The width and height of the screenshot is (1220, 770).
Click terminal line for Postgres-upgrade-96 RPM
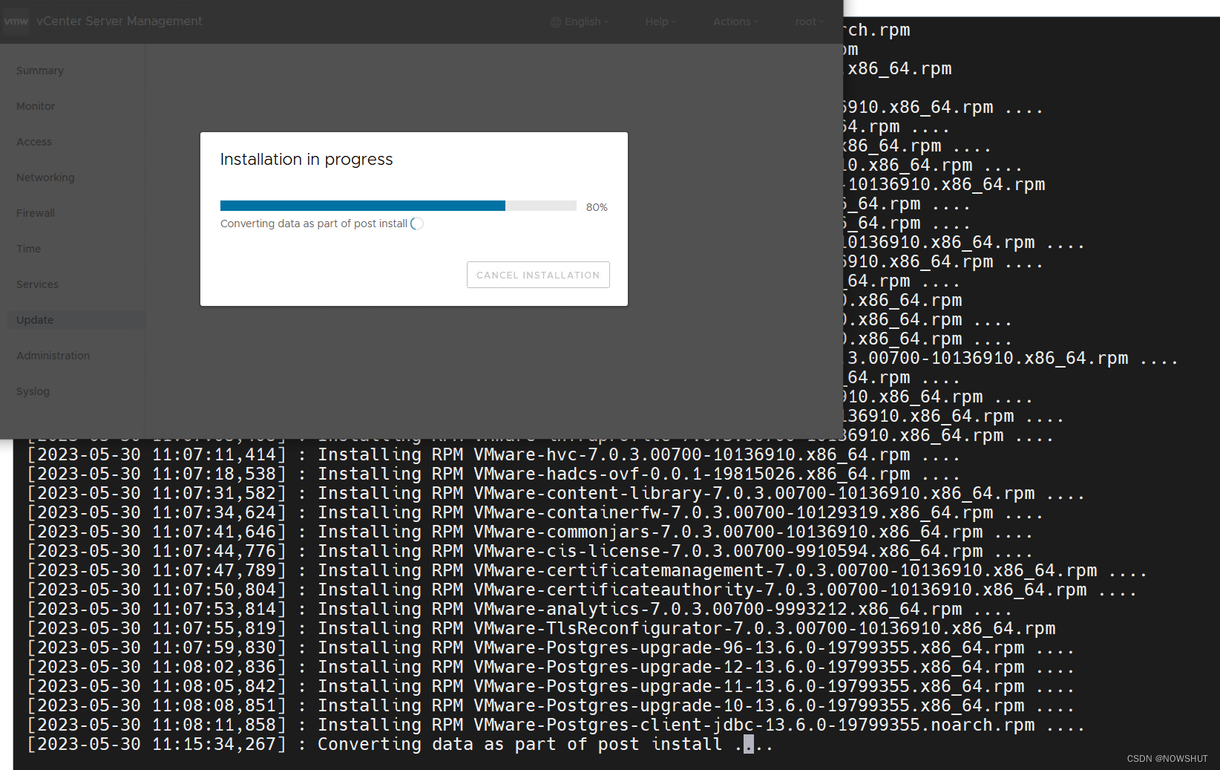click(x=551, y=647)
